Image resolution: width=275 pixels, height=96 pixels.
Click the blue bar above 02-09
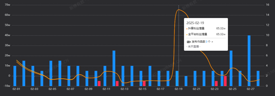[x=87, y=78]
